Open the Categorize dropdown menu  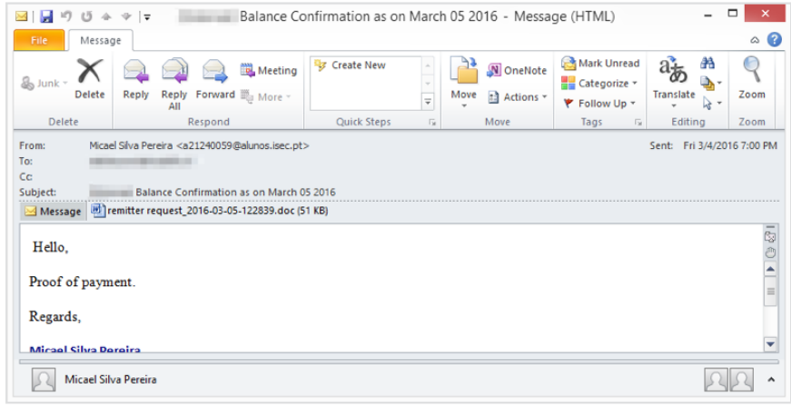coord(600,84)
